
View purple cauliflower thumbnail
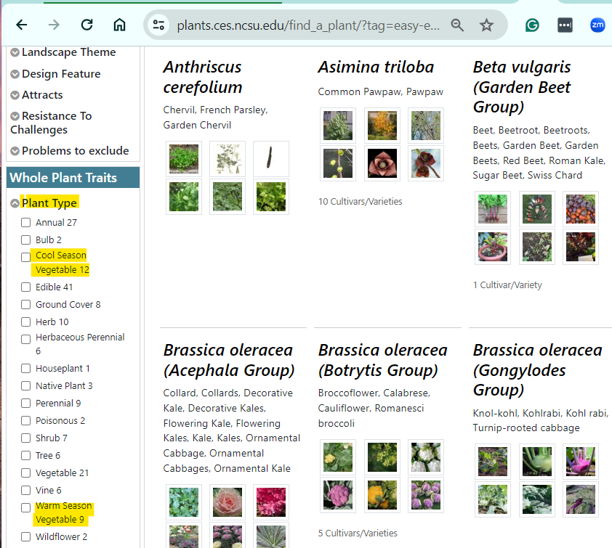[x=338, y=495]
